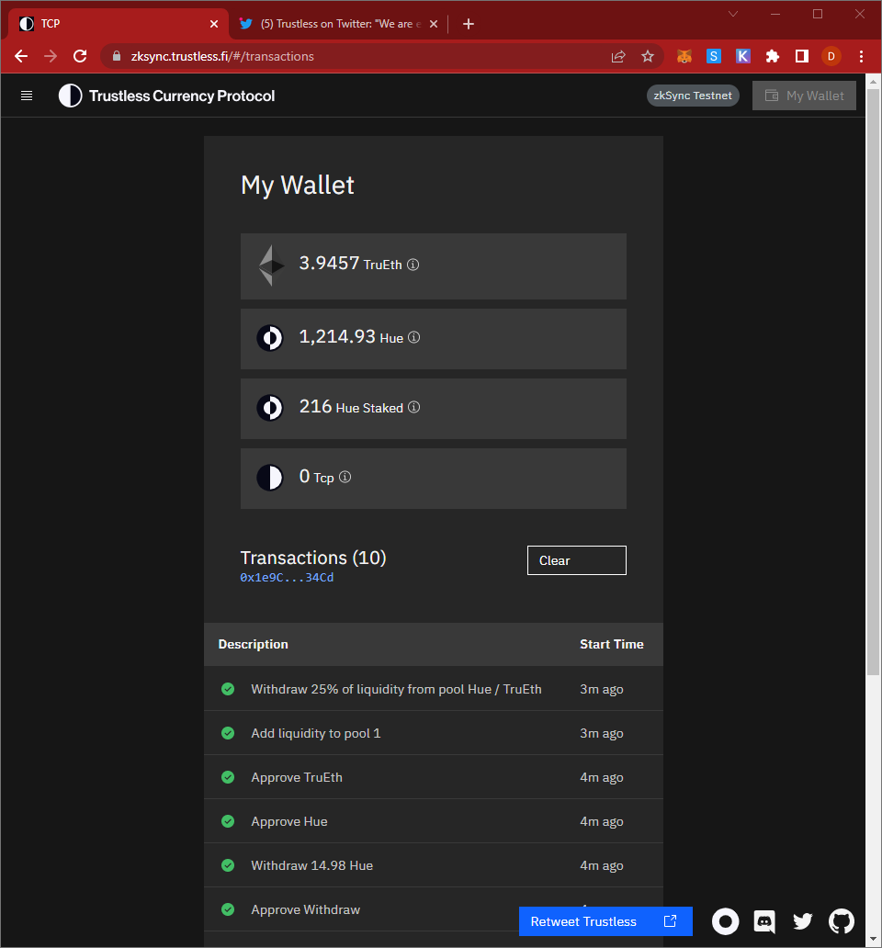Bookmark this page with the star
The height and width of the screenshot is (948, 882).
(648, 56)
